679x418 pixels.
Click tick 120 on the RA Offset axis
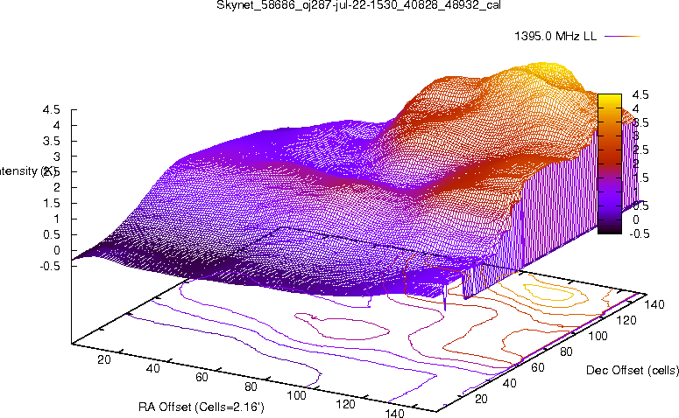click(x=345, y=404)
